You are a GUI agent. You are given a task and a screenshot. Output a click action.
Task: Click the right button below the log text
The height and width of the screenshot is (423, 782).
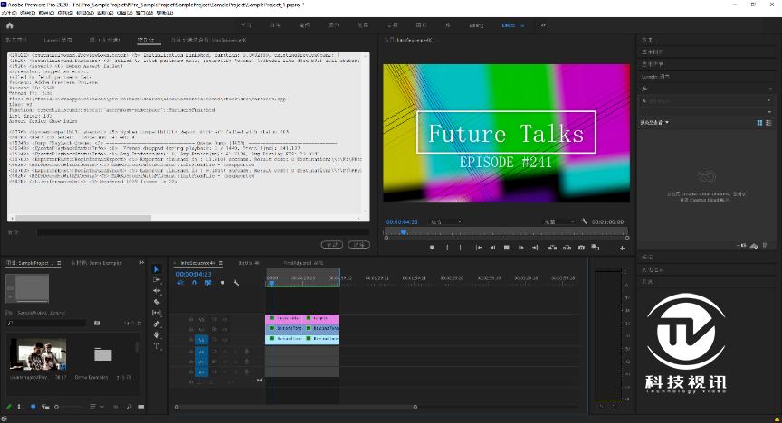(x=359, y=244)
